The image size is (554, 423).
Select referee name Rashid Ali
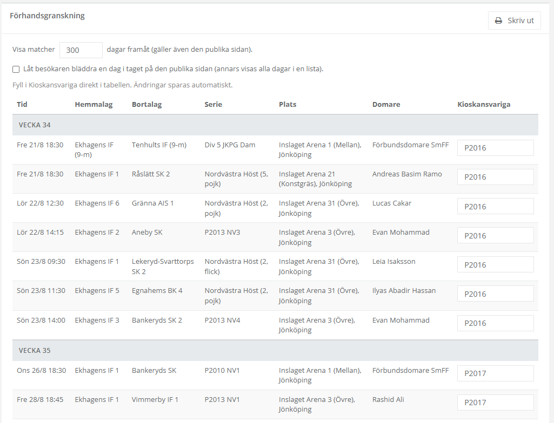[388, 399]
